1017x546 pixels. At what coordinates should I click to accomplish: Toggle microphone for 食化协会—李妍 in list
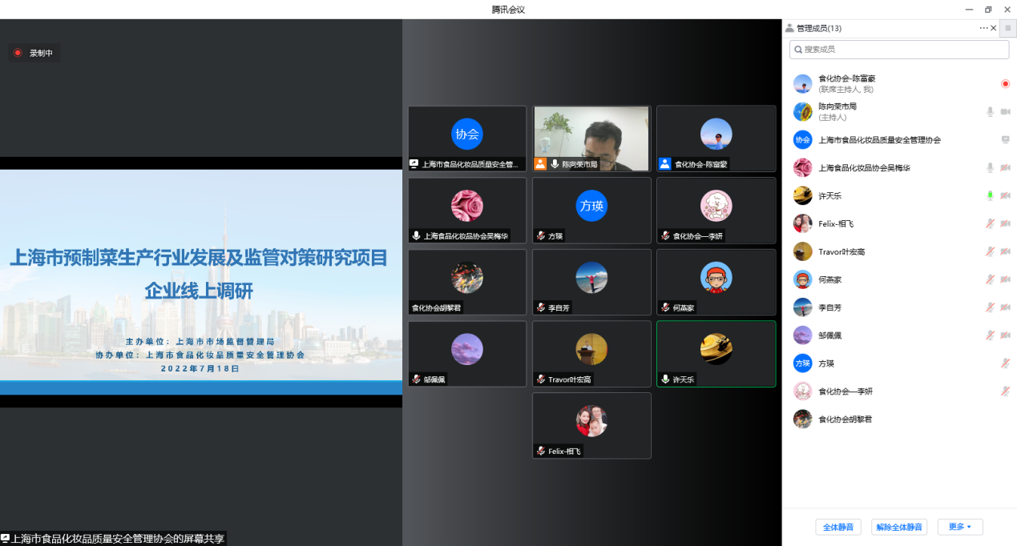pos(1005,391)
